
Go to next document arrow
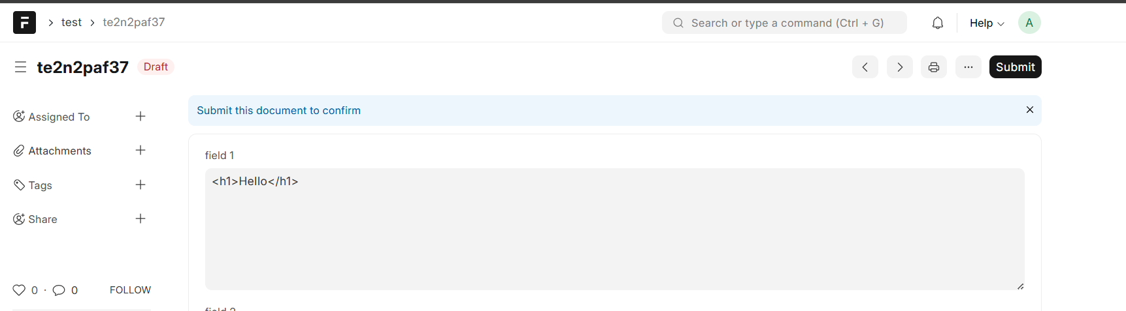point(899,67)
